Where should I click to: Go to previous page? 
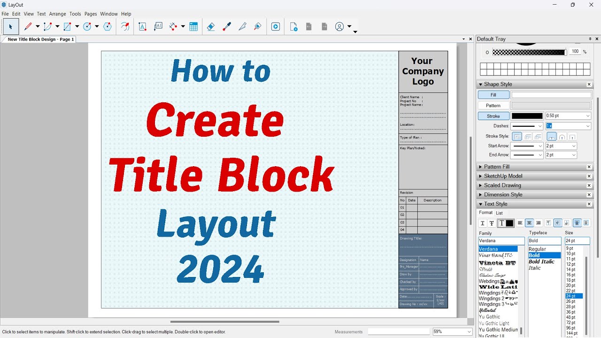308,27
